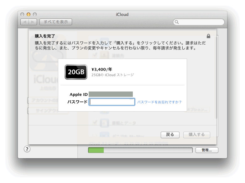This screenshot has width=245, height=183.
Task: Click the すべてを表示 button
Action: coord(56,22)
